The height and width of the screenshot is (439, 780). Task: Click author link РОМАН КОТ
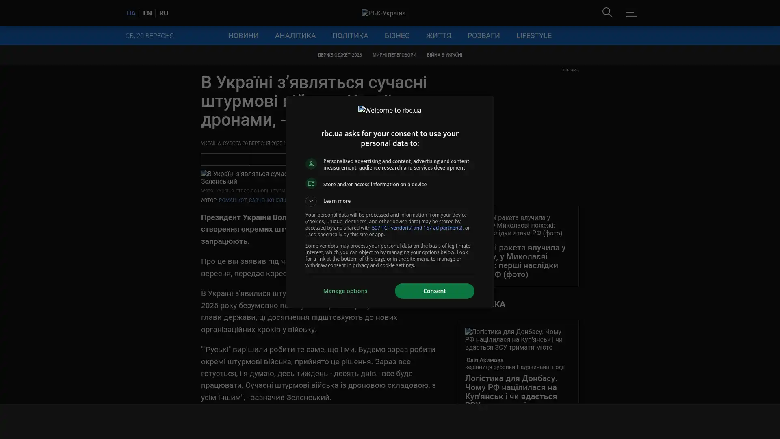point(232,200)
